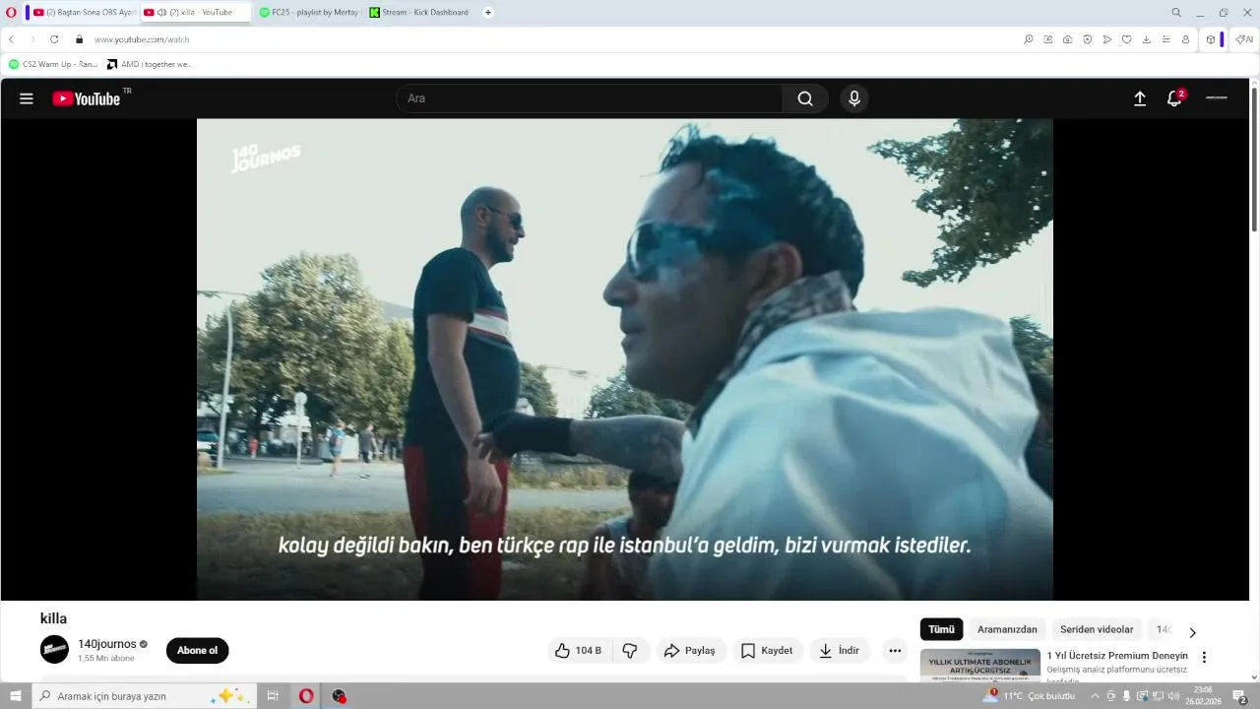Go to the YouTube home logo
Viewport: 1260px width, 709px height.
point(87,98)
